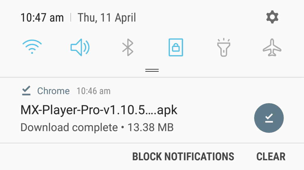Enable airplane mode
The height and width of the screenshot is (170, 304).
click(x=272, y=47)
